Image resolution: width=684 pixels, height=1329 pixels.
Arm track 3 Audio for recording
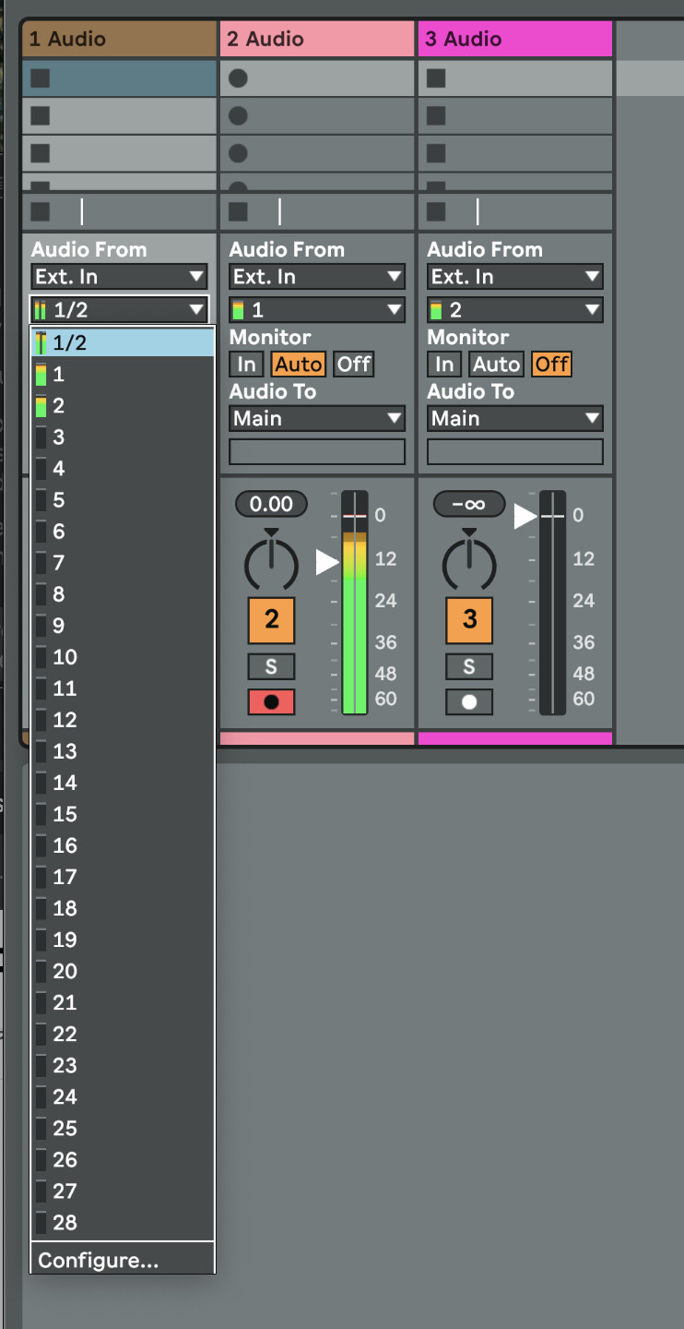click(x=469, y=701)
